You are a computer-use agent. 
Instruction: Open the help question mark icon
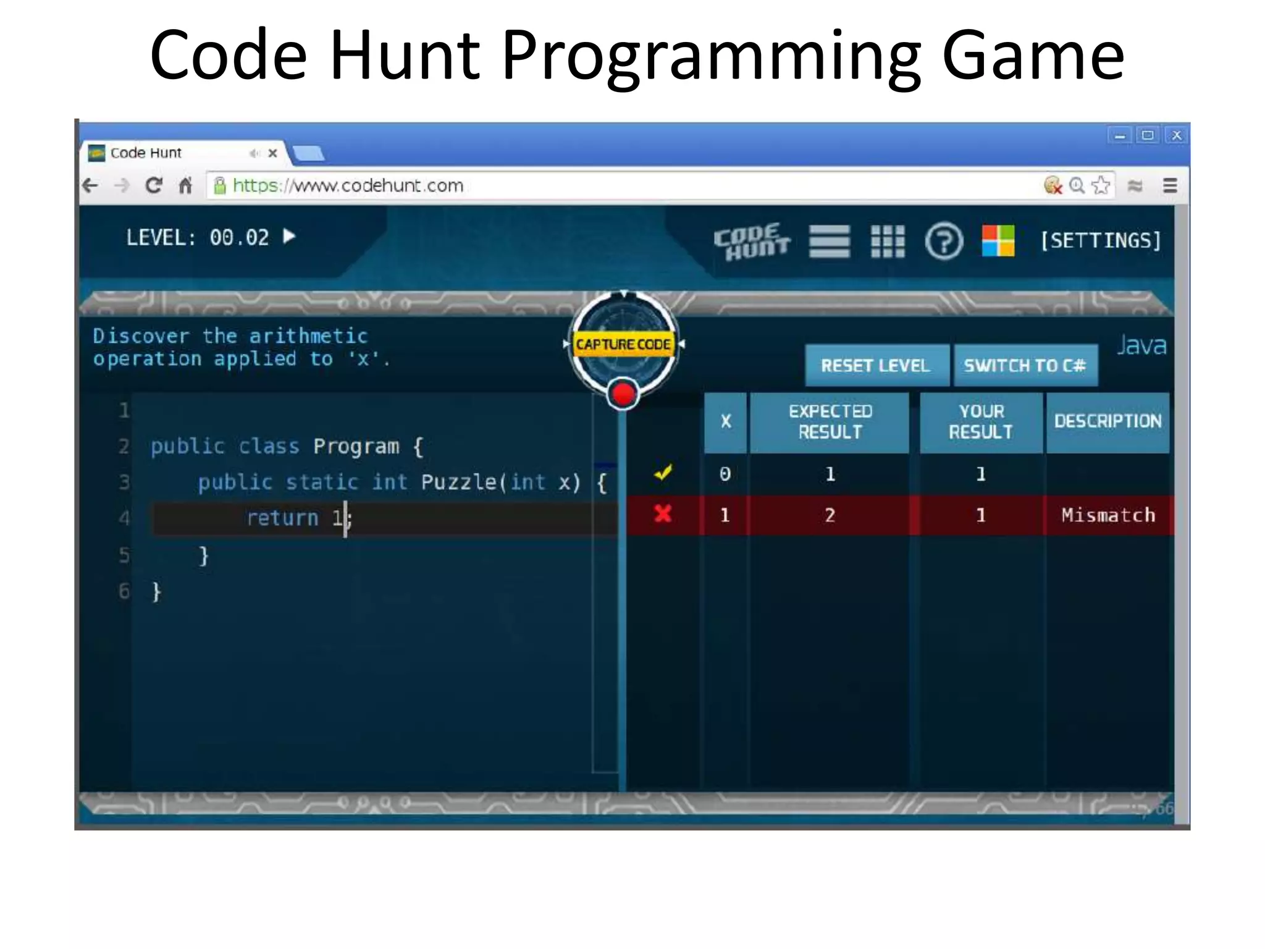coord(944,241)
